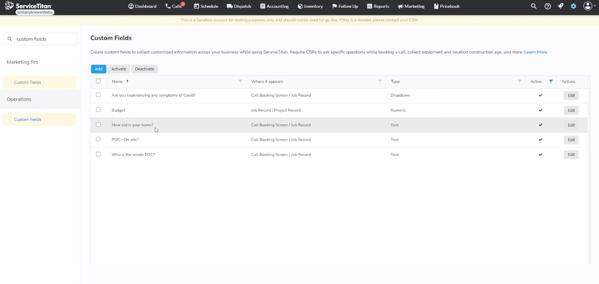Select the header checkbox to select all rows

click(98, 81)
